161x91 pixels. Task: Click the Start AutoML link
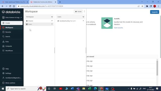coord(118,28)
